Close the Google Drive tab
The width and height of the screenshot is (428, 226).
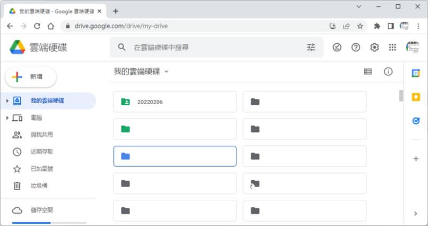pos(100,11)
